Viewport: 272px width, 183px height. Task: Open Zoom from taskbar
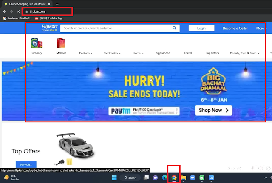[193, 177]
